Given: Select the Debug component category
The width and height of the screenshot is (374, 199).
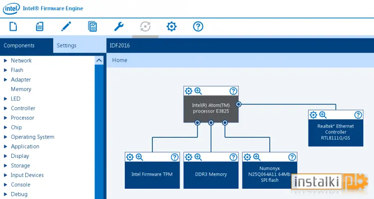Looking at the screenshot, I should [19, 194].
